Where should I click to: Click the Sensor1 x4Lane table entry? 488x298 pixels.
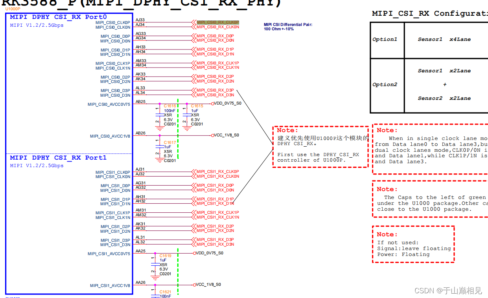click(444, 39)
